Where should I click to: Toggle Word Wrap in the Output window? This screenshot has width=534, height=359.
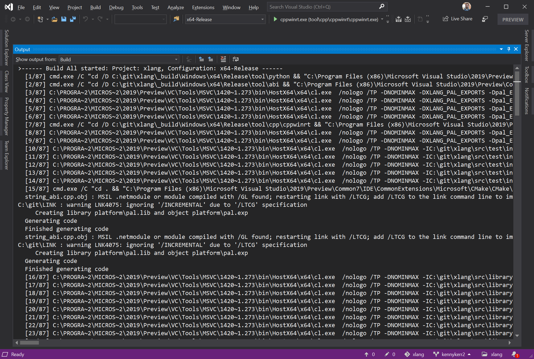[236, 59]
